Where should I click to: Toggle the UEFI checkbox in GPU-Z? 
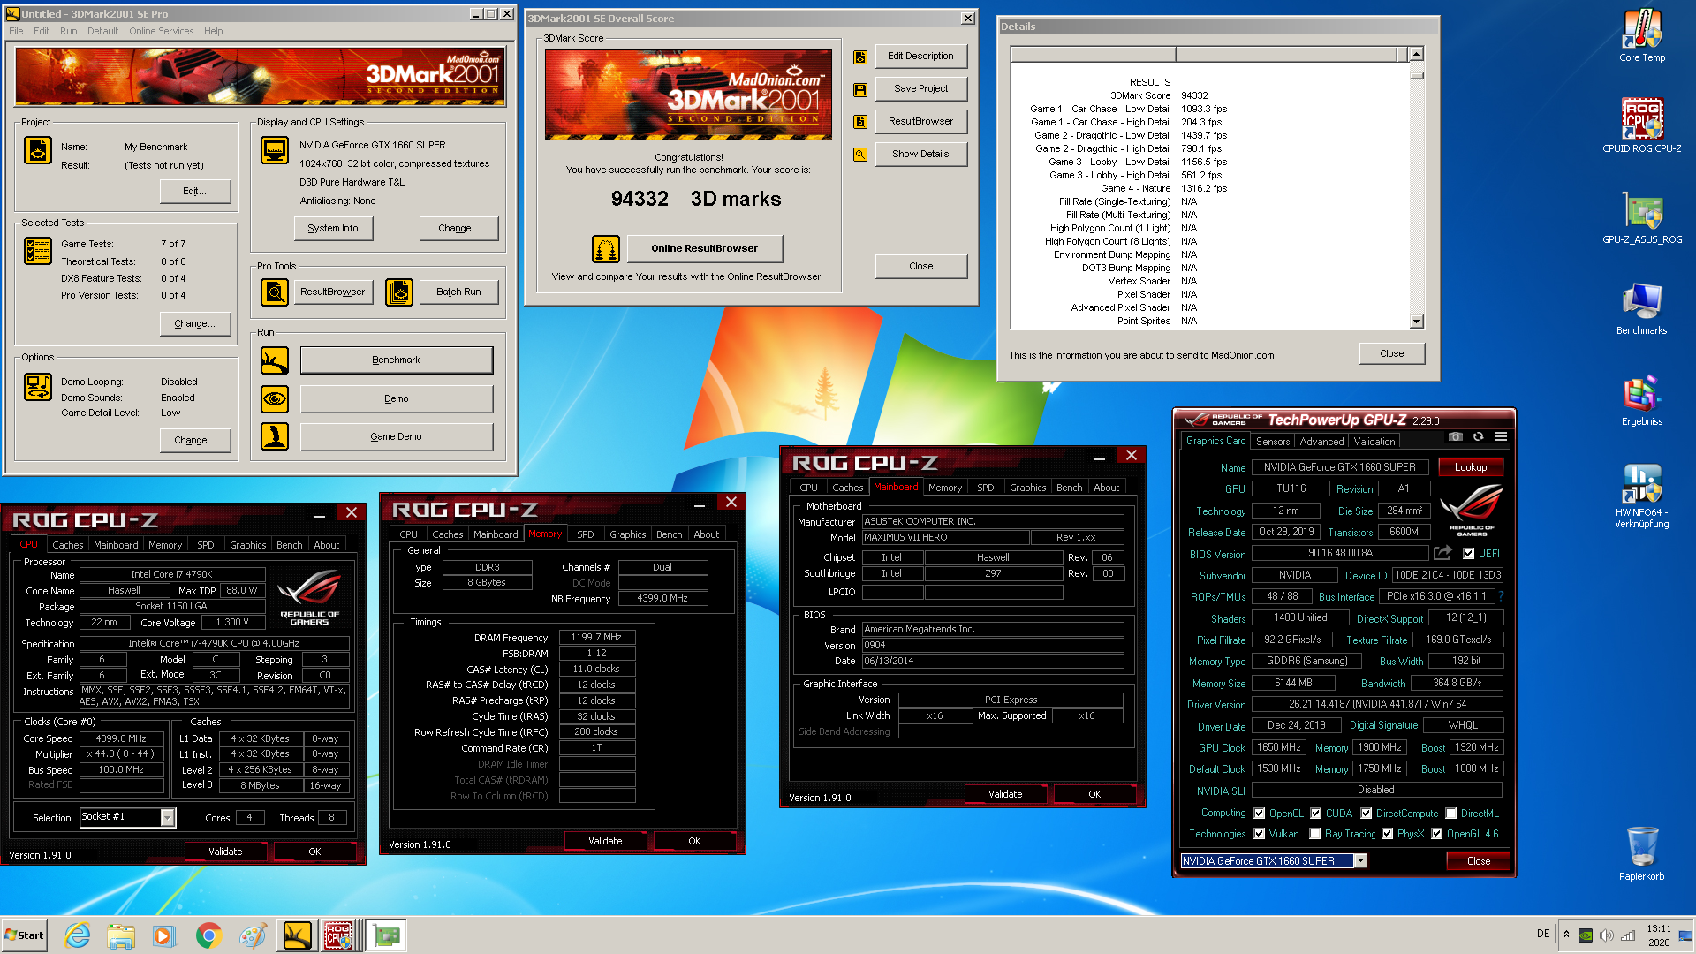(1468, 554)
